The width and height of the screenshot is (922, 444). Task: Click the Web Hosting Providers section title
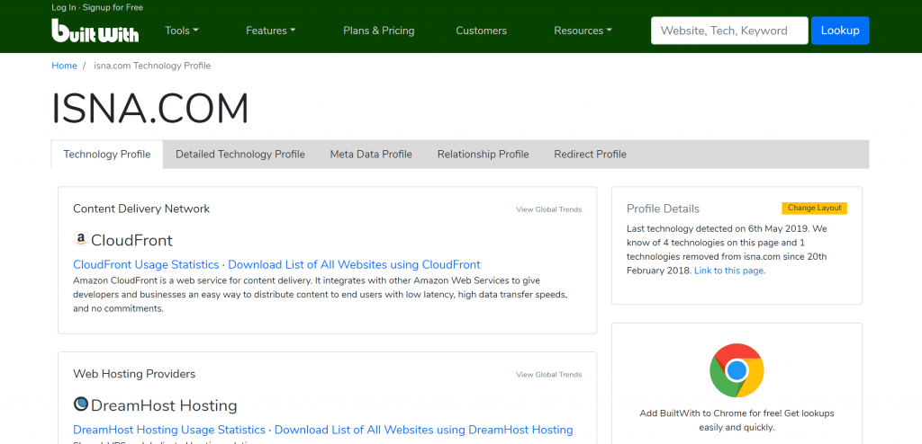[x=134, y=374]
